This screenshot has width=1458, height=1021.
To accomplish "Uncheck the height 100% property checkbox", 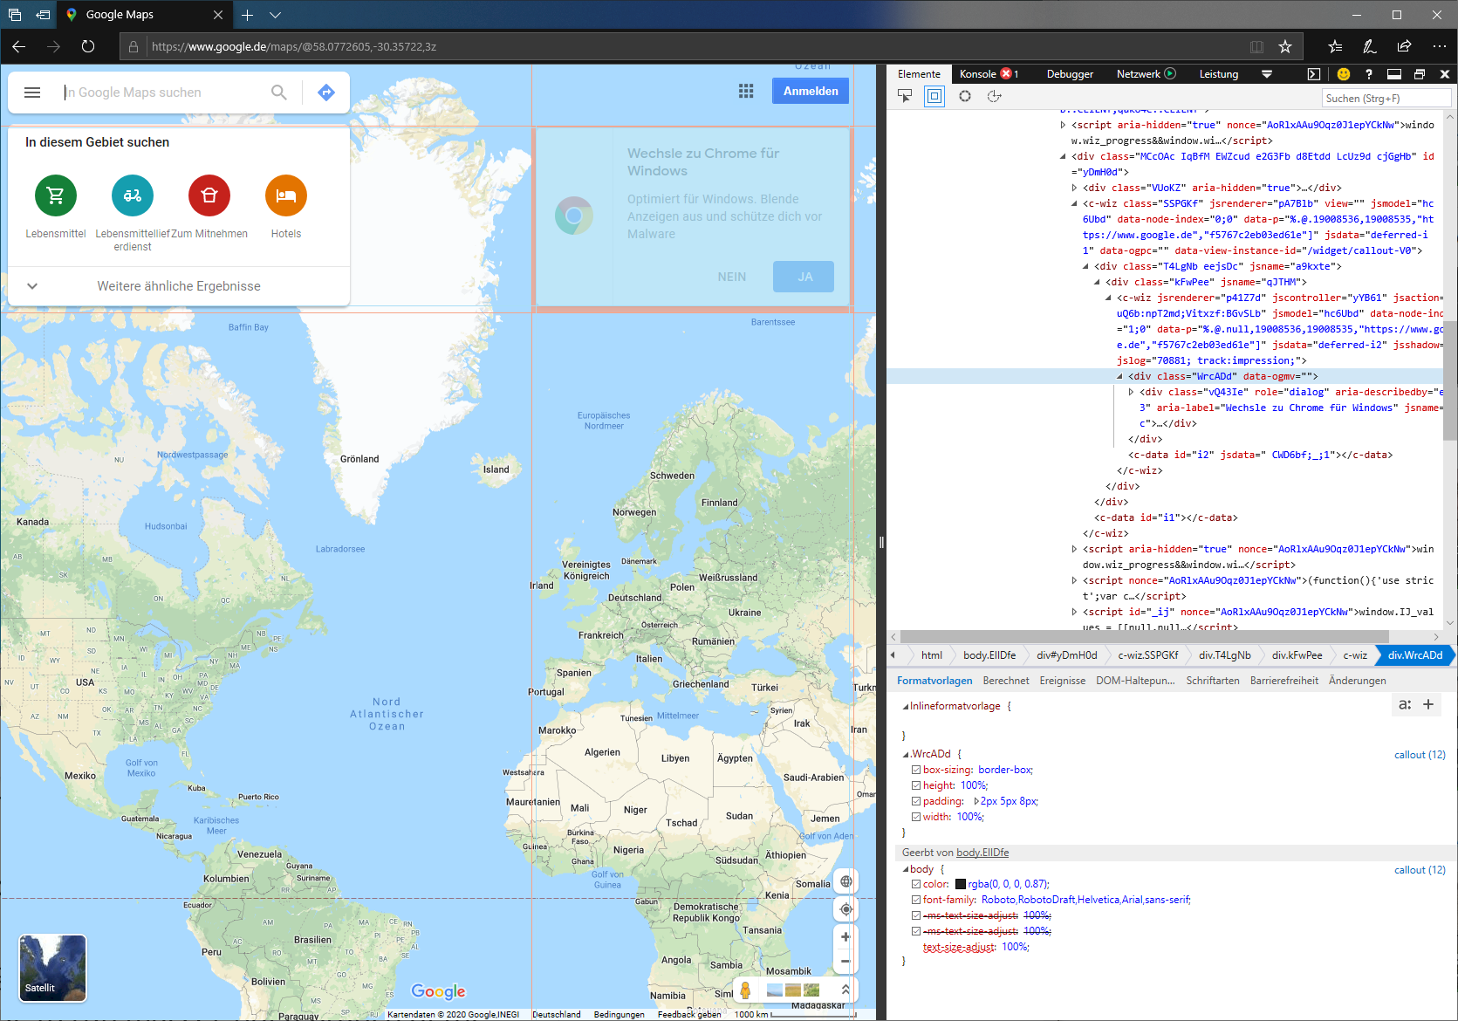I will 916,785.
